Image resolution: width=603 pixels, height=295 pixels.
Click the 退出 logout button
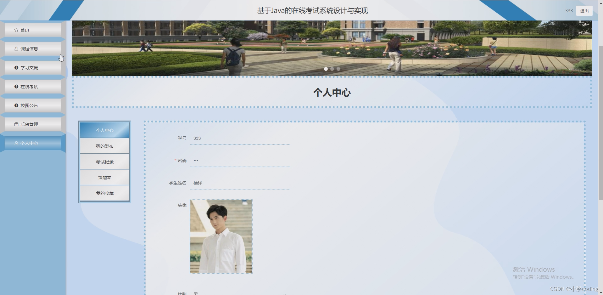[x=584, y=11]
